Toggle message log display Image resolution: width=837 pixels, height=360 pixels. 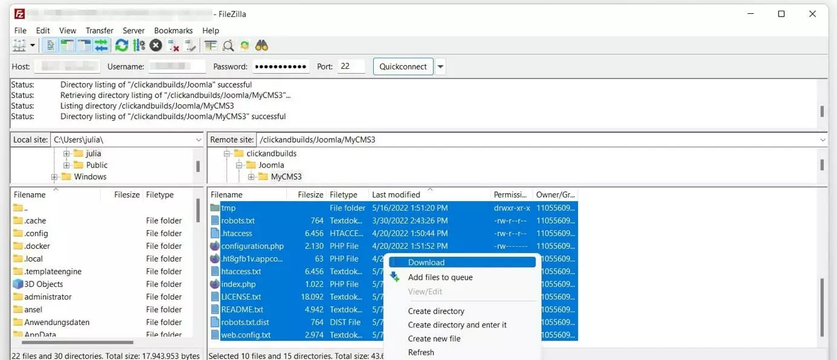coord(51,45)
